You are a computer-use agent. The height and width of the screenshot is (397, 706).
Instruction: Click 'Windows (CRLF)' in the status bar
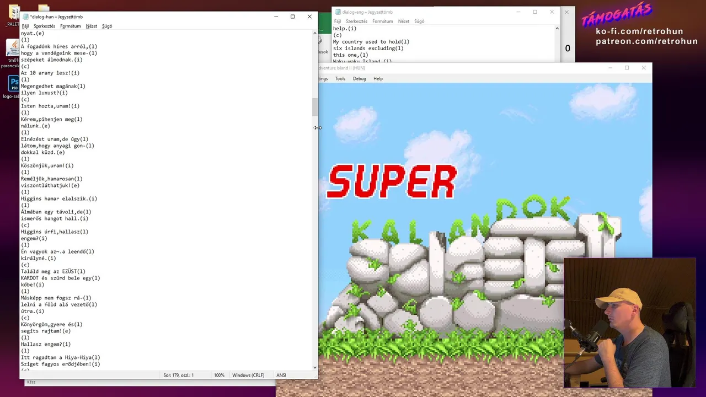tap(248, 375)
